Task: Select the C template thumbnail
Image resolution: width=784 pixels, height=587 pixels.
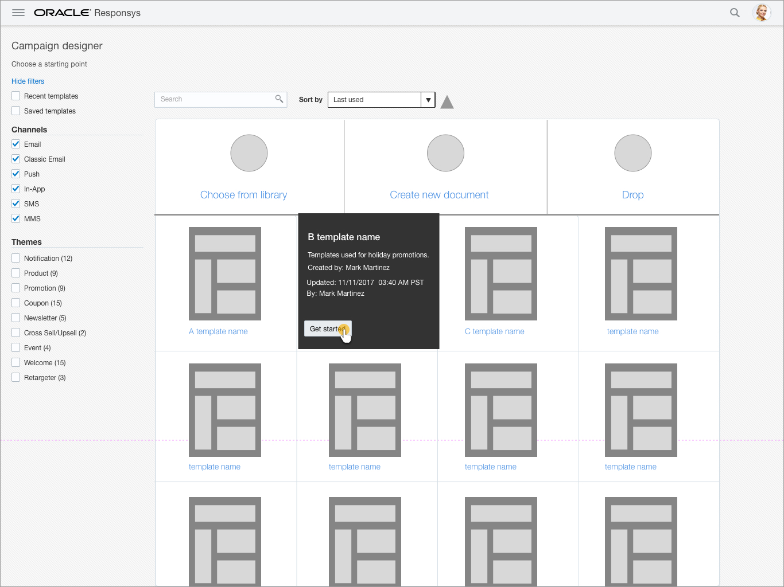Action: 501,273
